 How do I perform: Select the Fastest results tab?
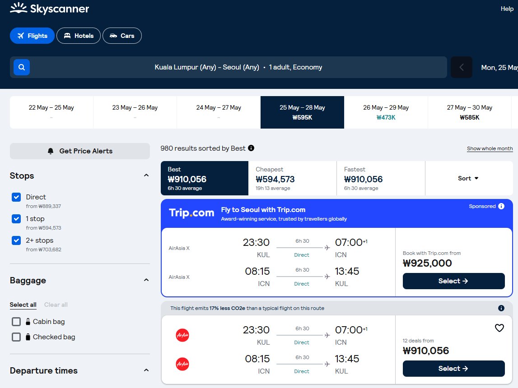[381, 178]
